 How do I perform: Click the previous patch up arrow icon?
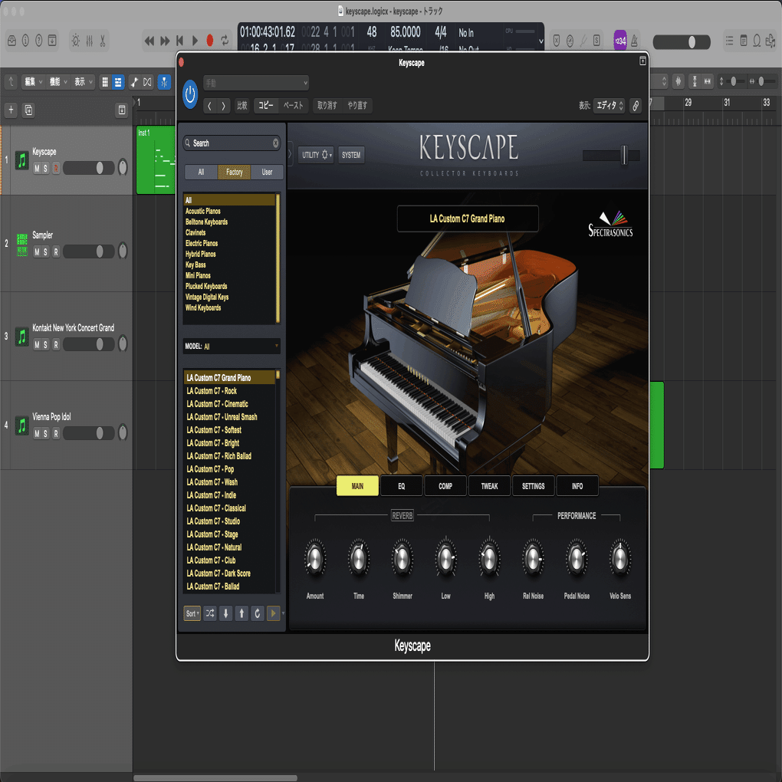tap(242, 613)
